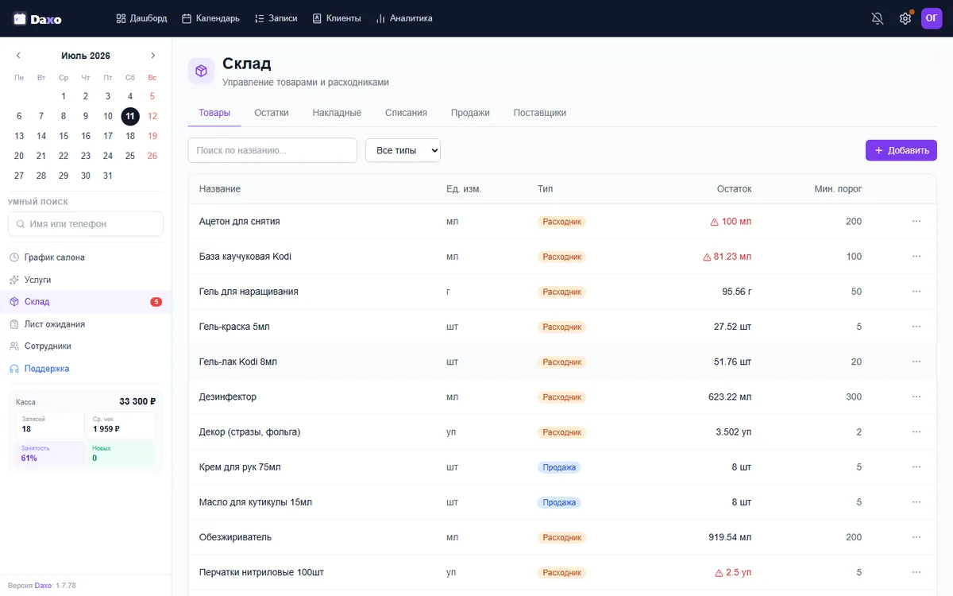Open the ОГ user avatar menu
953x596 pixels.
click(932, 18)
